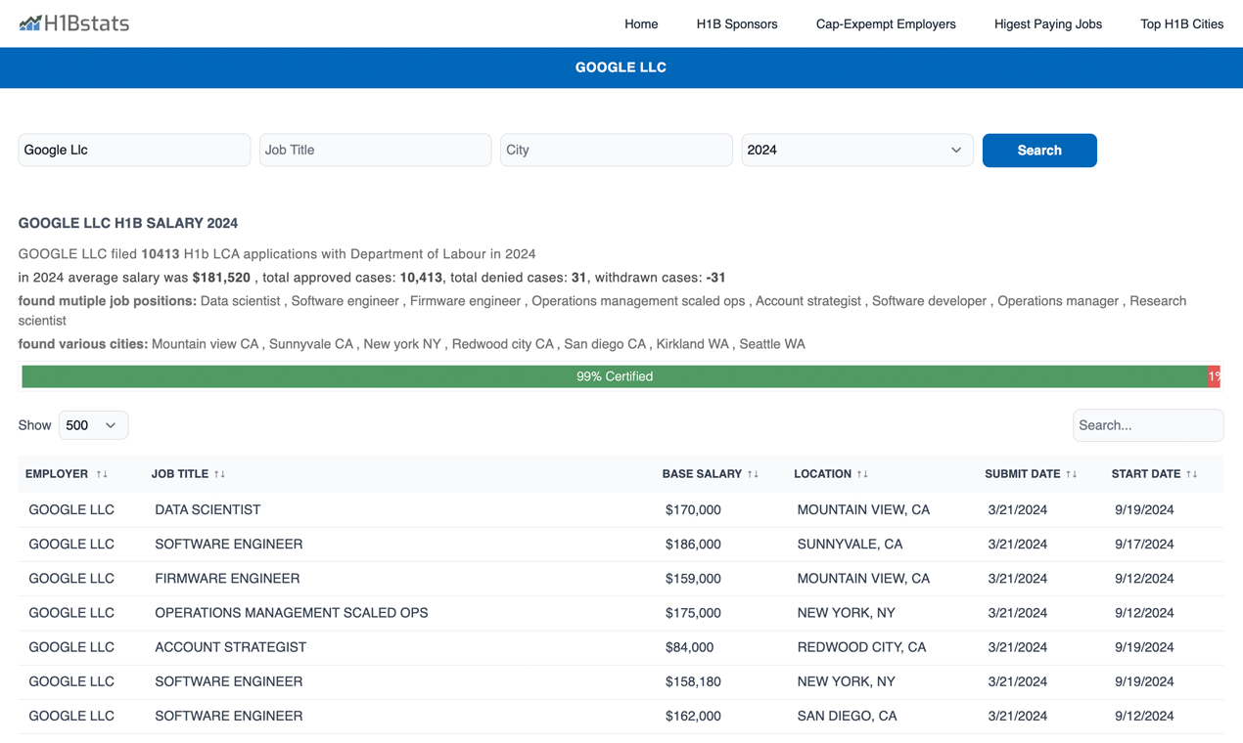
Task: Sort by Location column arrows
Action: click(862, 474)
